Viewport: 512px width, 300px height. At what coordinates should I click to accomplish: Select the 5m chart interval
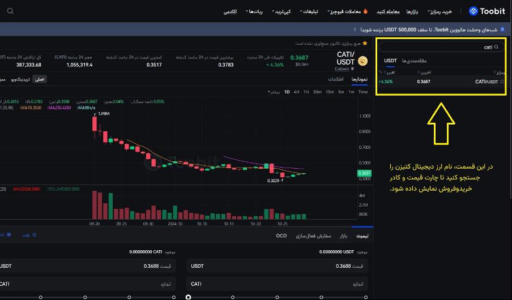[x=341, y=92]
